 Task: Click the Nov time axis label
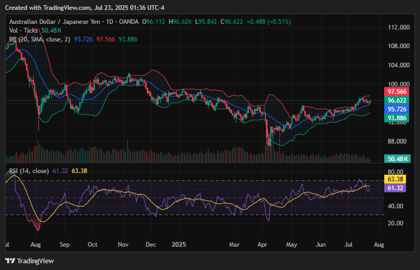tap(123, 245)
